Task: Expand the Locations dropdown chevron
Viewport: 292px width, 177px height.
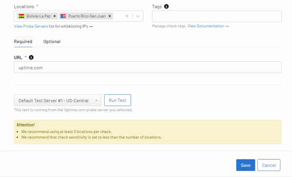Action: click(138, 16)
